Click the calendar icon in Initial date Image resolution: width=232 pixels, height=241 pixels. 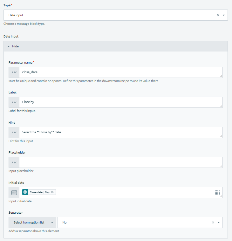14,192
